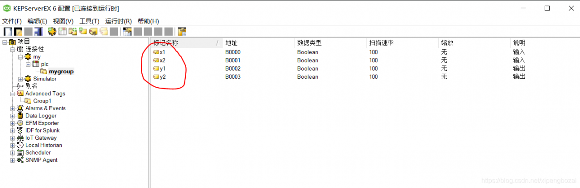Click address cell B0000
The image size is (580, 188).
point(233,52)
